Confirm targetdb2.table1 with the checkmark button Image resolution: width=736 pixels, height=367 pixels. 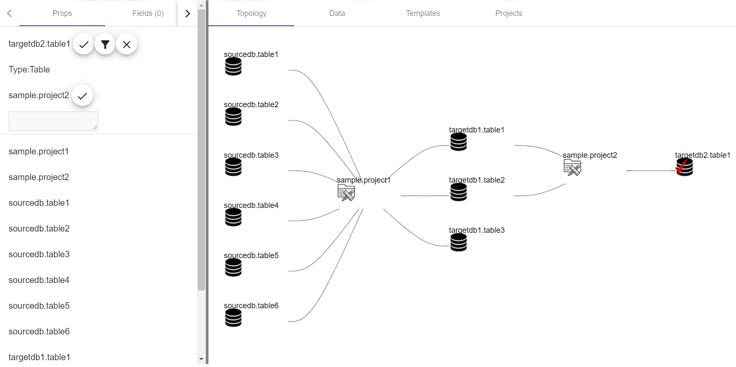84,44
